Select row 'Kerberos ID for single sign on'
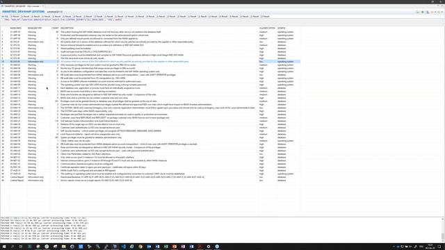 coord(150,124)
